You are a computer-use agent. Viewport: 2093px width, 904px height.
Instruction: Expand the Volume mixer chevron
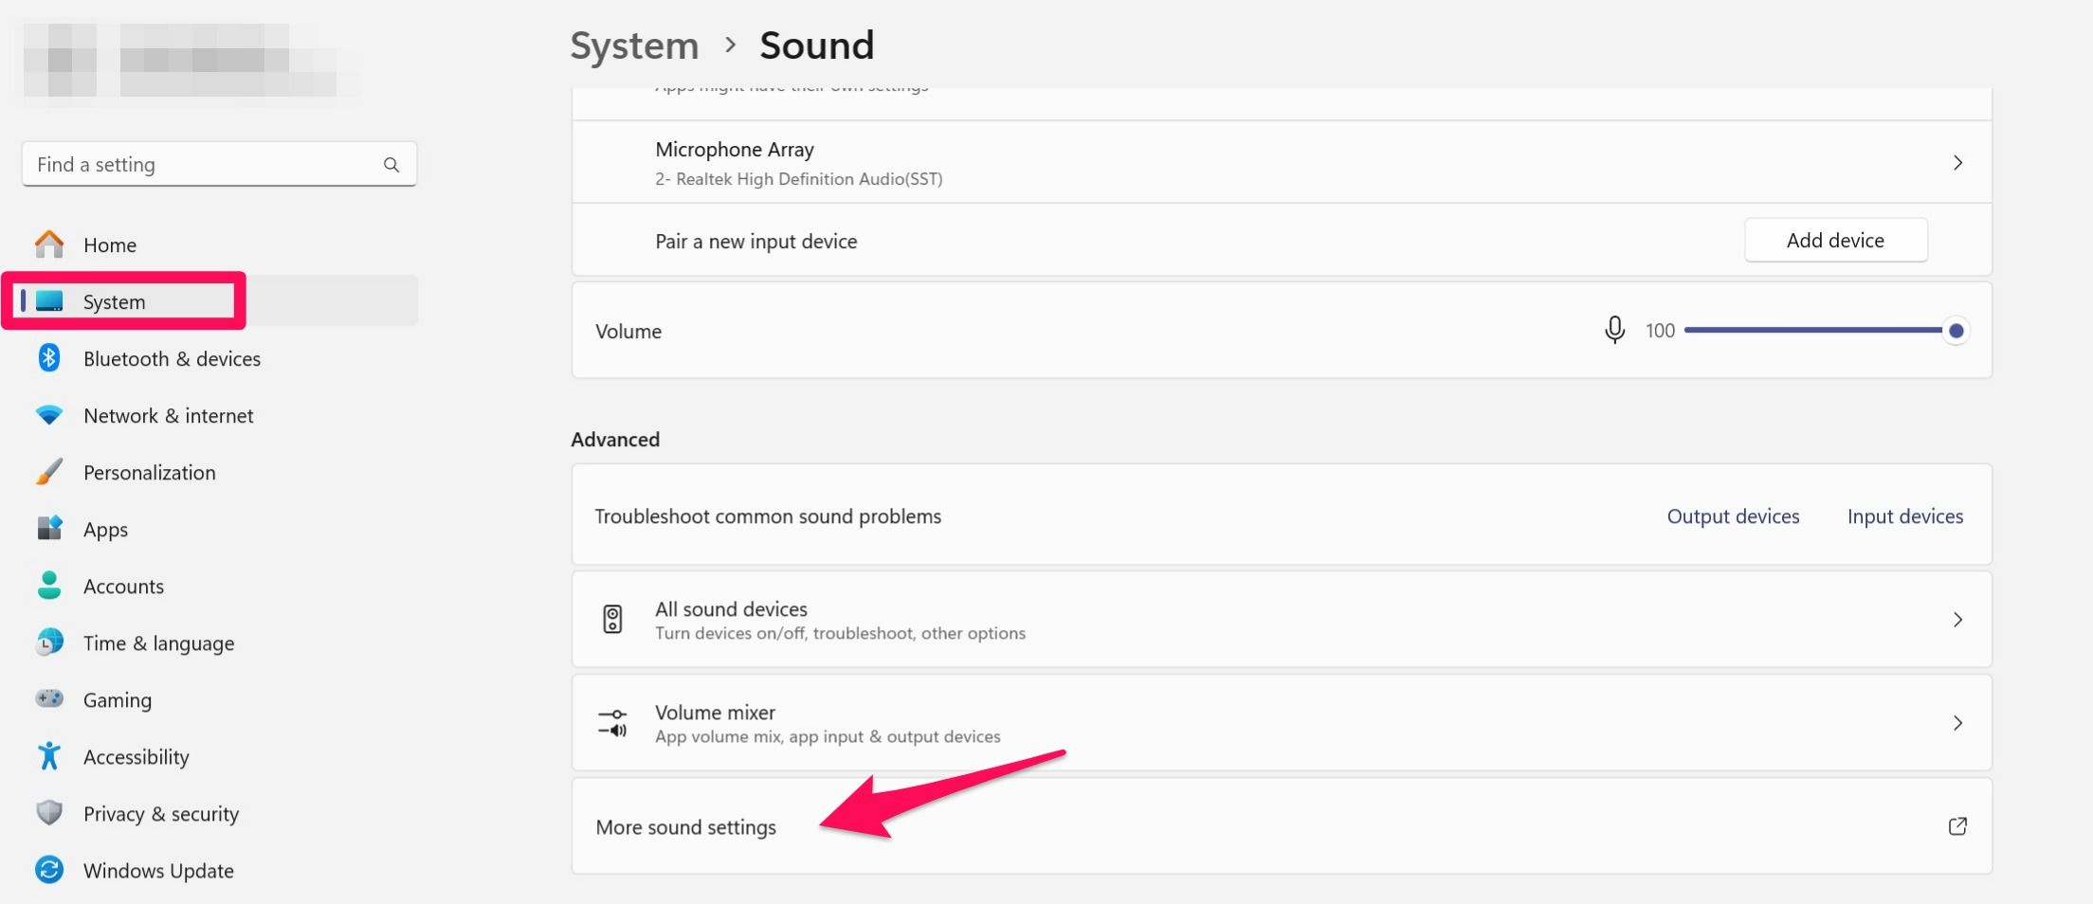[x=1957, y=723]
